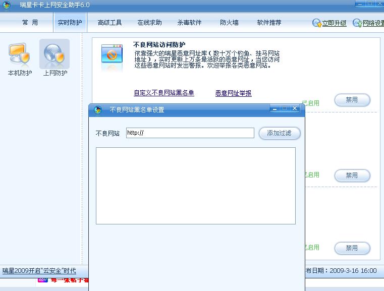Minimize the 不良网站黑名单设置 dialog
Viewport: 384px width, 291px height.
(275, 108)
